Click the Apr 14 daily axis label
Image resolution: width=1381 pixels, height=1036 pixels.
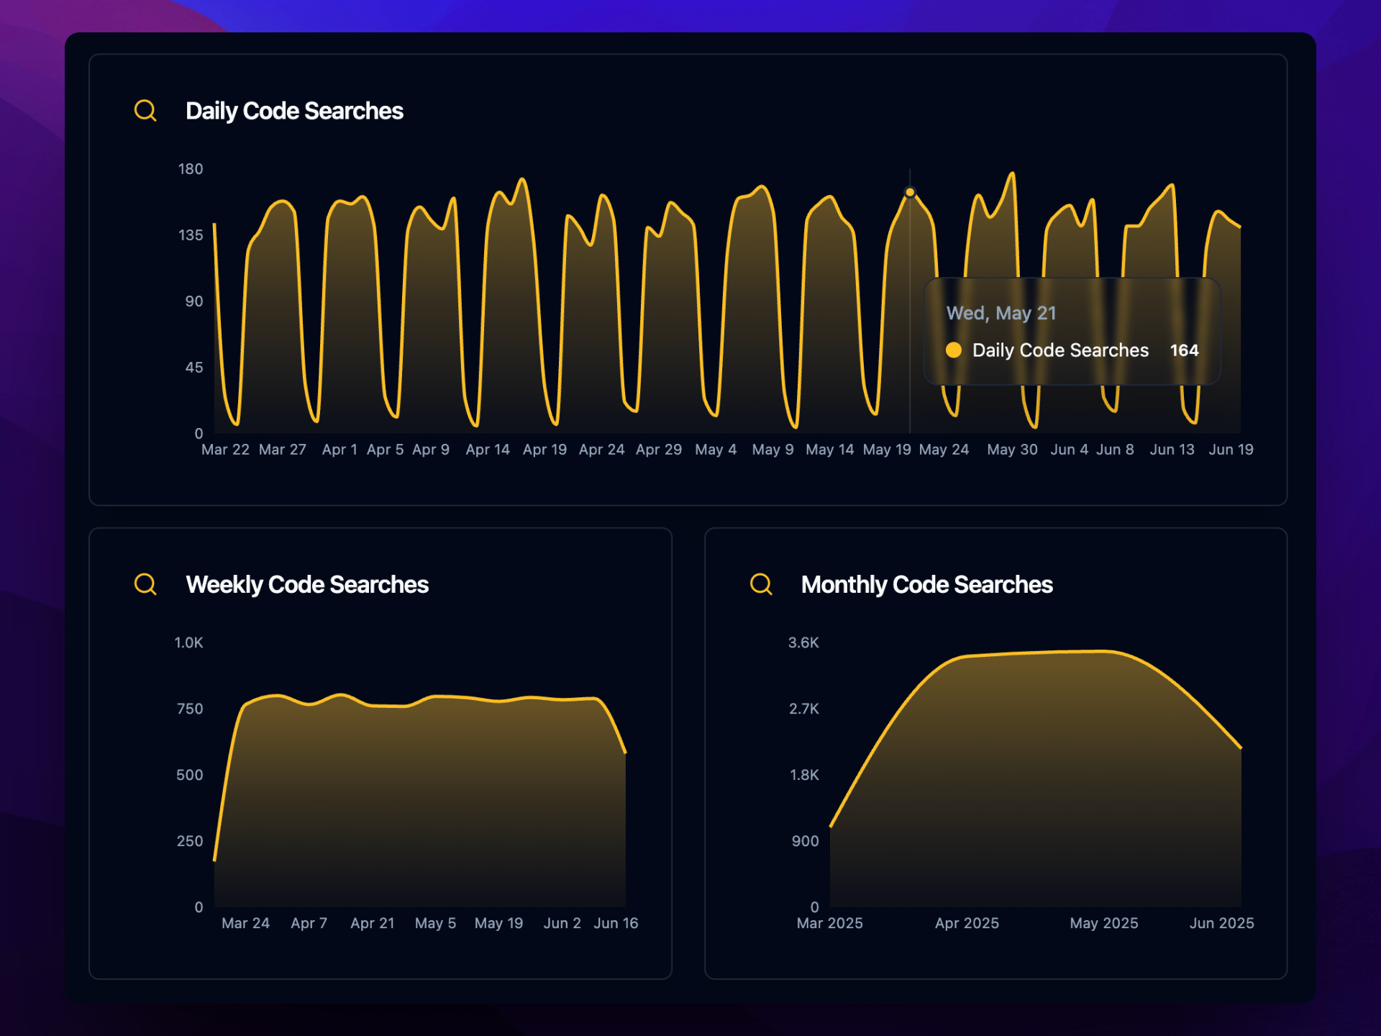click(x=488, y=450)
